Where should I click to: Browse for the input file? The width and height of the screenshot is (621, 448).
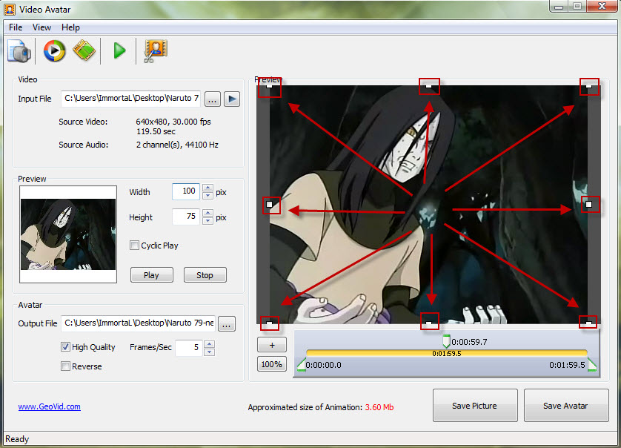click(x=212, y=99)
